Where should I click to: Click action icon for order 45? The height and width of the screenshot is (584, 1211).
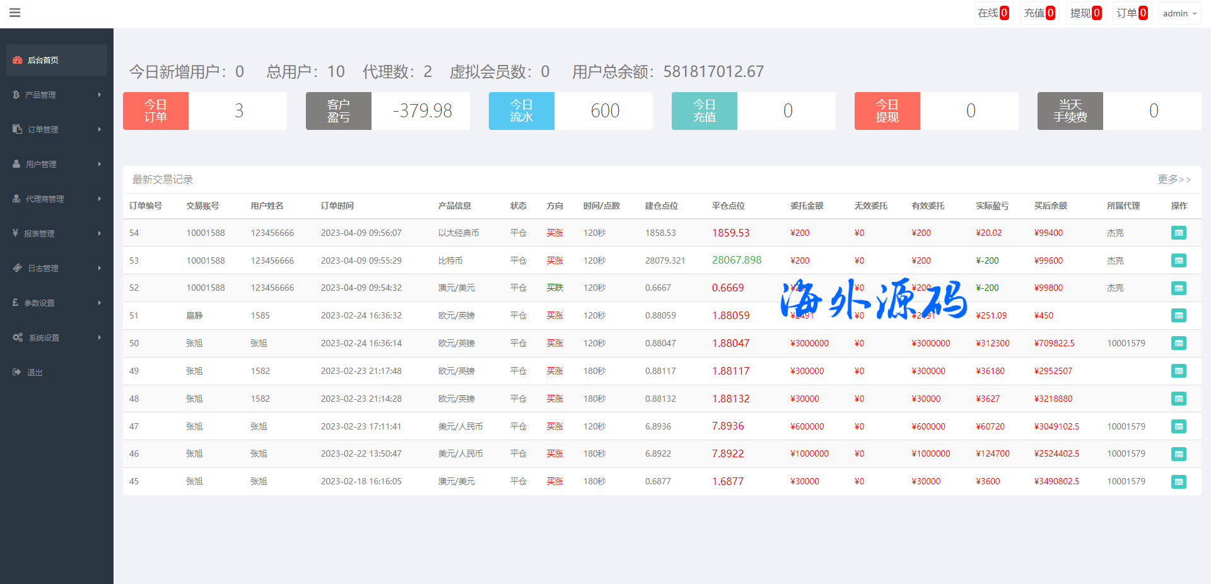(x=1178, y=482)
